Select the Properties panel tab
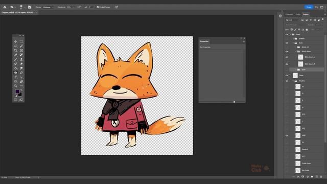The height and width of the screenshot is (184, 327). pos(204,41)
